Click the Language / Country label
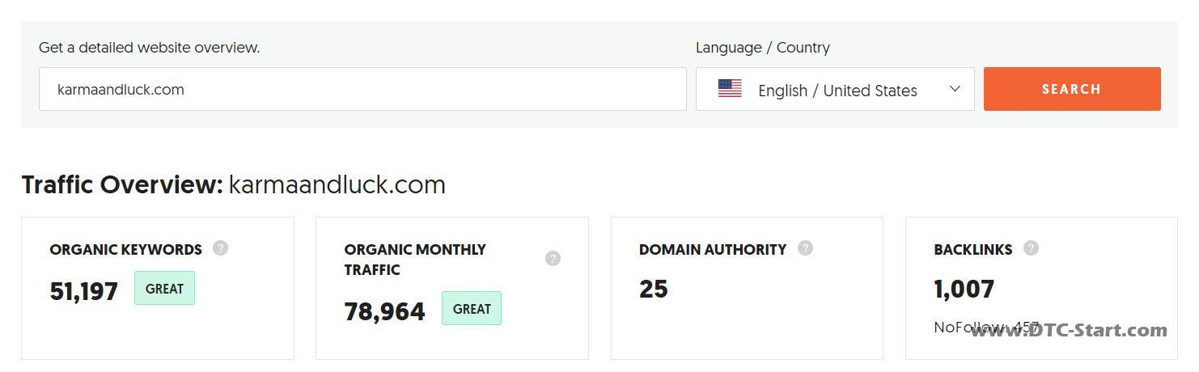This screenshot has height=372, width=1199. tap(763, 48)
